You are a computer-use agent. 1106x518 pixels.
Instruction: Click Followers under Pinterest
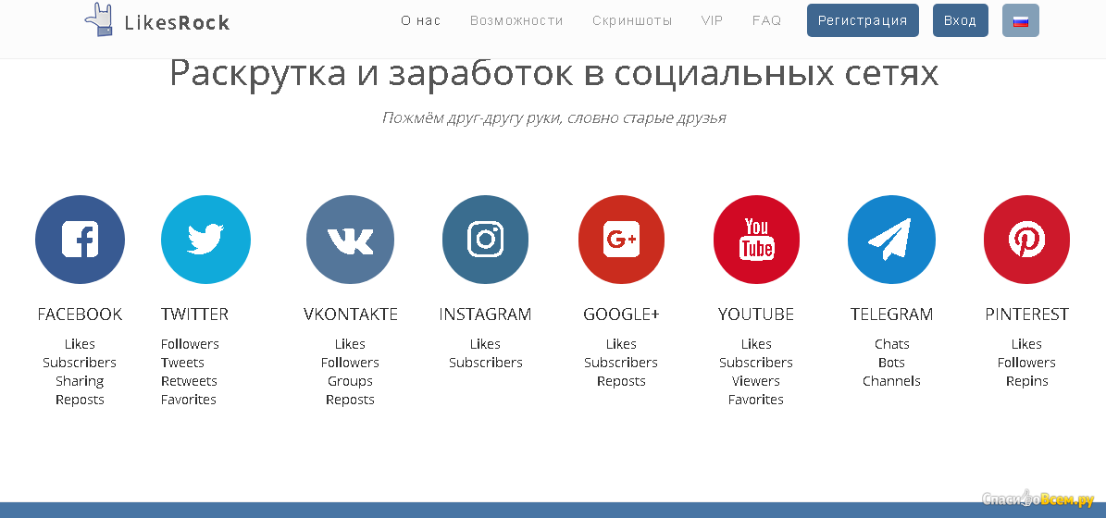tap(1026, 363)
